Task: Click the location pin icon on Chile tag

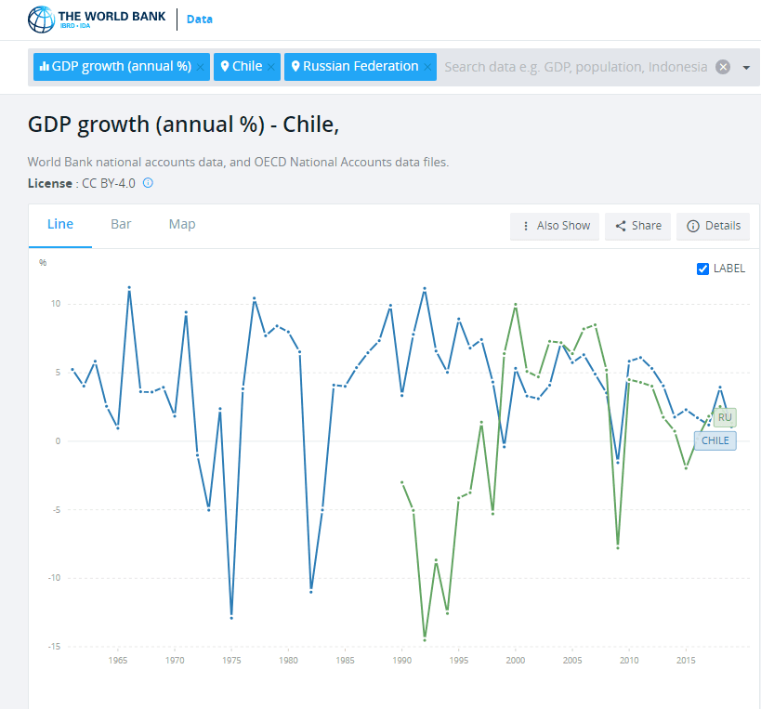Action: tap(224, 67)
